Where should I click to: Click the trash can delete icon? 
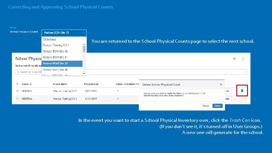click(242, 91)
